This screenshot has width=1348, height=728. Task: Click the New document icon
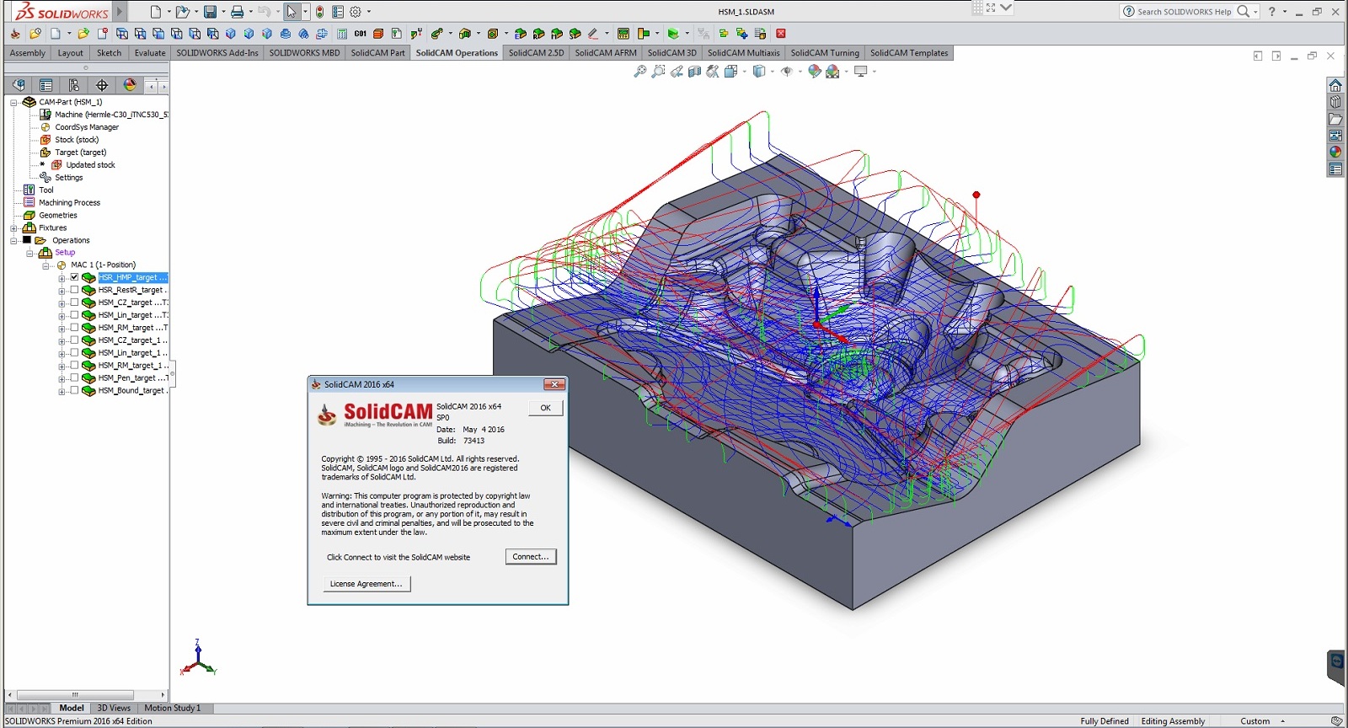coord(156,12)
